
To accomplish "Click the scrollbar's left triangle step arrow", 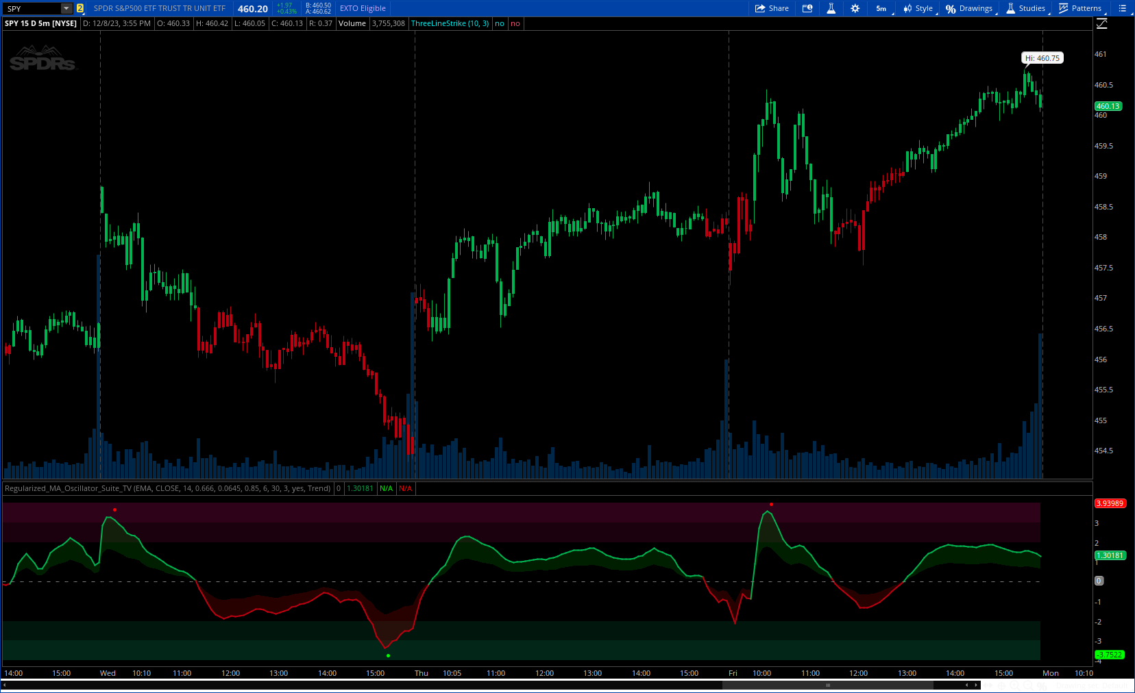I will pyautogui.click(x=967, y=685).
